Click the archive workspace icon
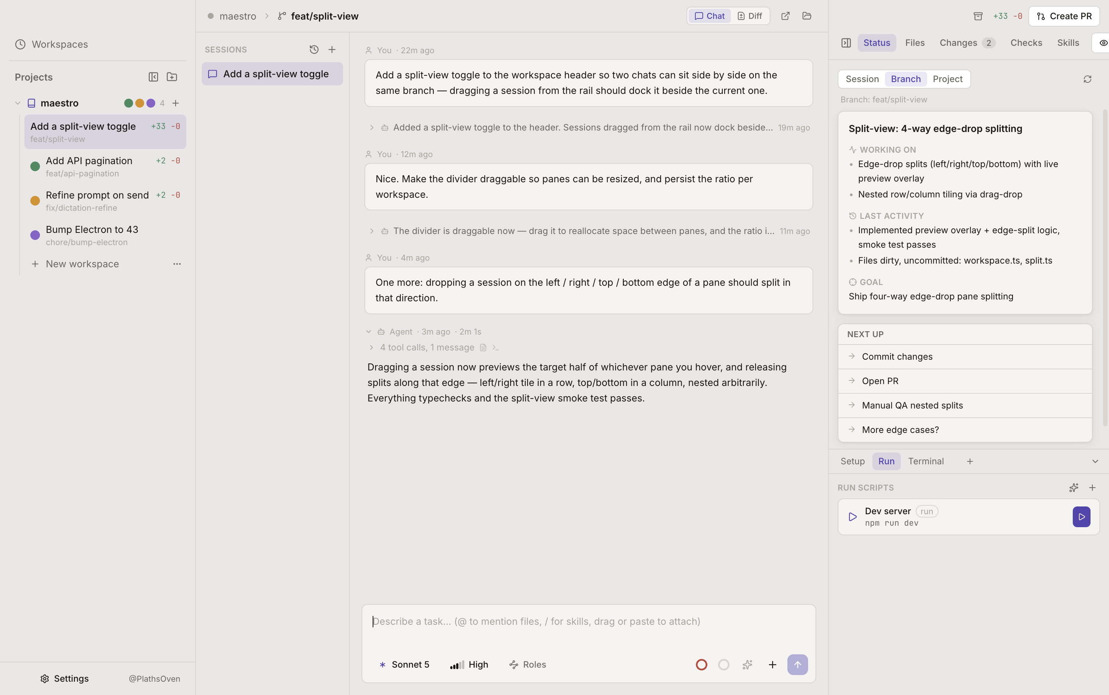Viewport: 1109px width, 695px height. click(978, 16)
